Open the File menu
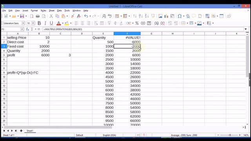The width and height of the screenshot is (251, 141). tap(4, 11)
